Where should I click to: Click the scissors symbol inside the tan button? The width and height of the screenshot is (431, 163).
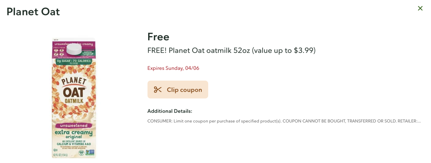click(158, 90)
